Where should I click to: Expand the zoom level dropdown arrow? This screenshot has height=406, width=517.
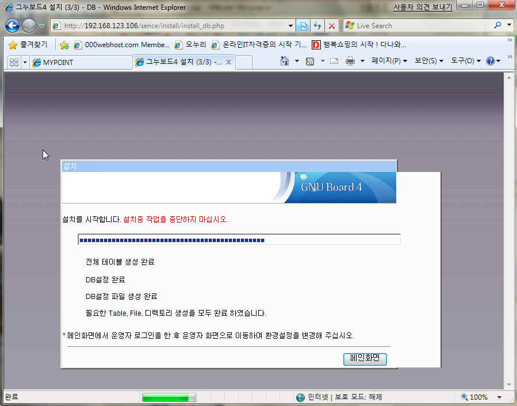499,397
